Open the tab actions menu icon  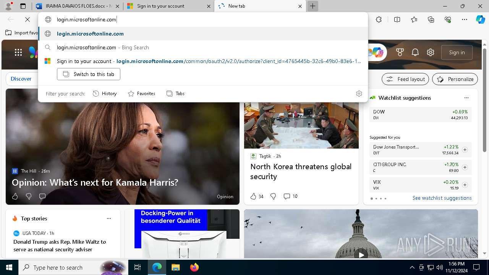point(23,6)
